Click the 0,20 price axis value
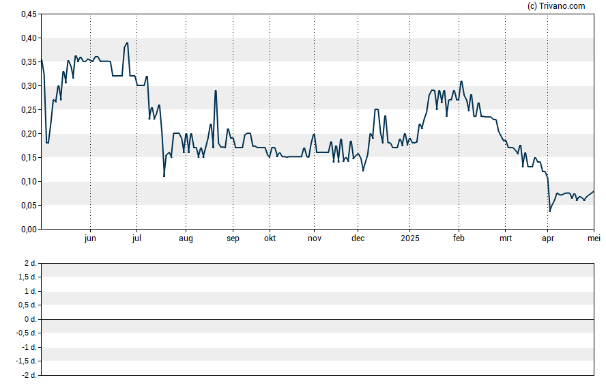The height and width of the screenshot is (386, 606). pyautogui.click(x=29, y=134)
